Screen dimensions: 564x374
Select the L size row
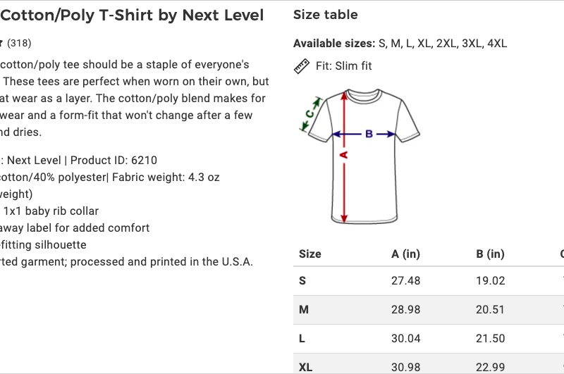point(429,339)
